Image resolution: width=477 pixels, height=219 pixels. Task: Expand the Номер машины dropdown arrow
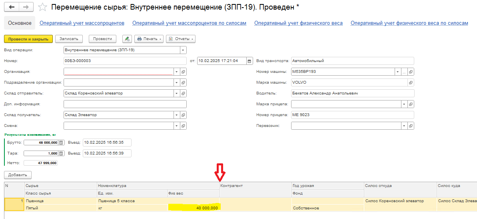click(x=397, y=72)
